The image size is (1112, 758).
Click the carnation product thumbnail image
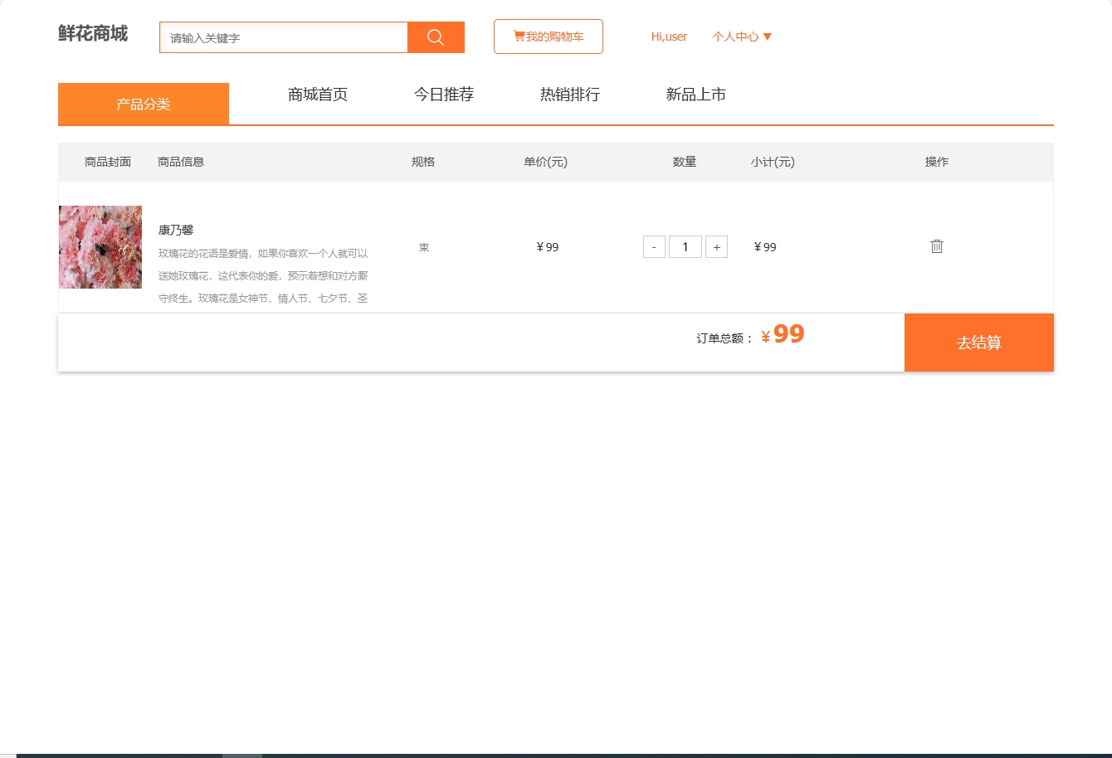100,247
